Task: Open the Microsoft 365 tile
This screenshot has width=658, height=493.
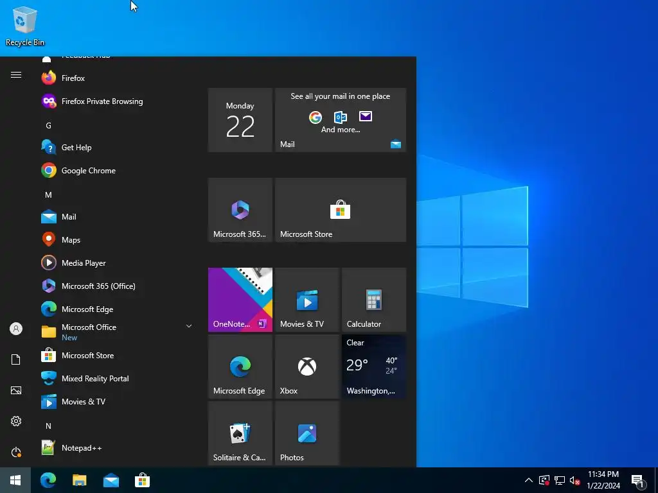Action: pos(240,210)
